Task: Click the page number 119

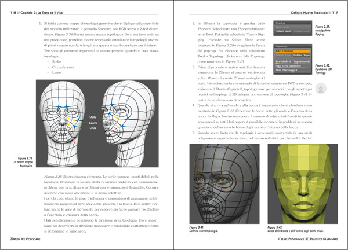Action: click(335, 13)
